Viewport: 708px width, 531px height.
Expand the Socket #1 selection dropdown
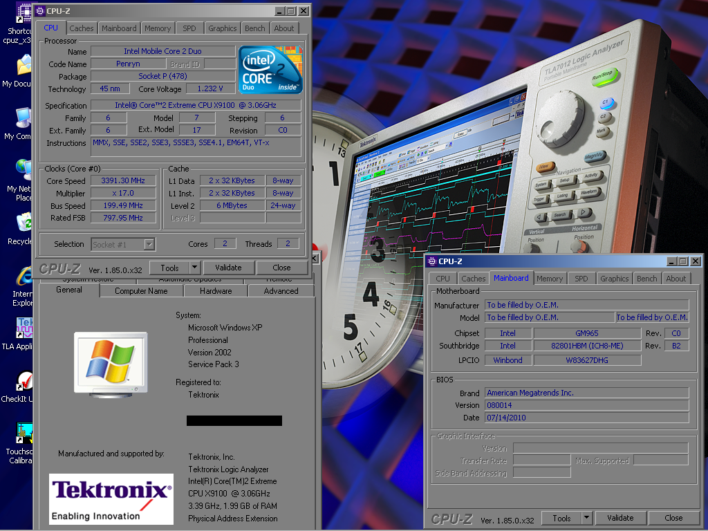tap(149, 244)
